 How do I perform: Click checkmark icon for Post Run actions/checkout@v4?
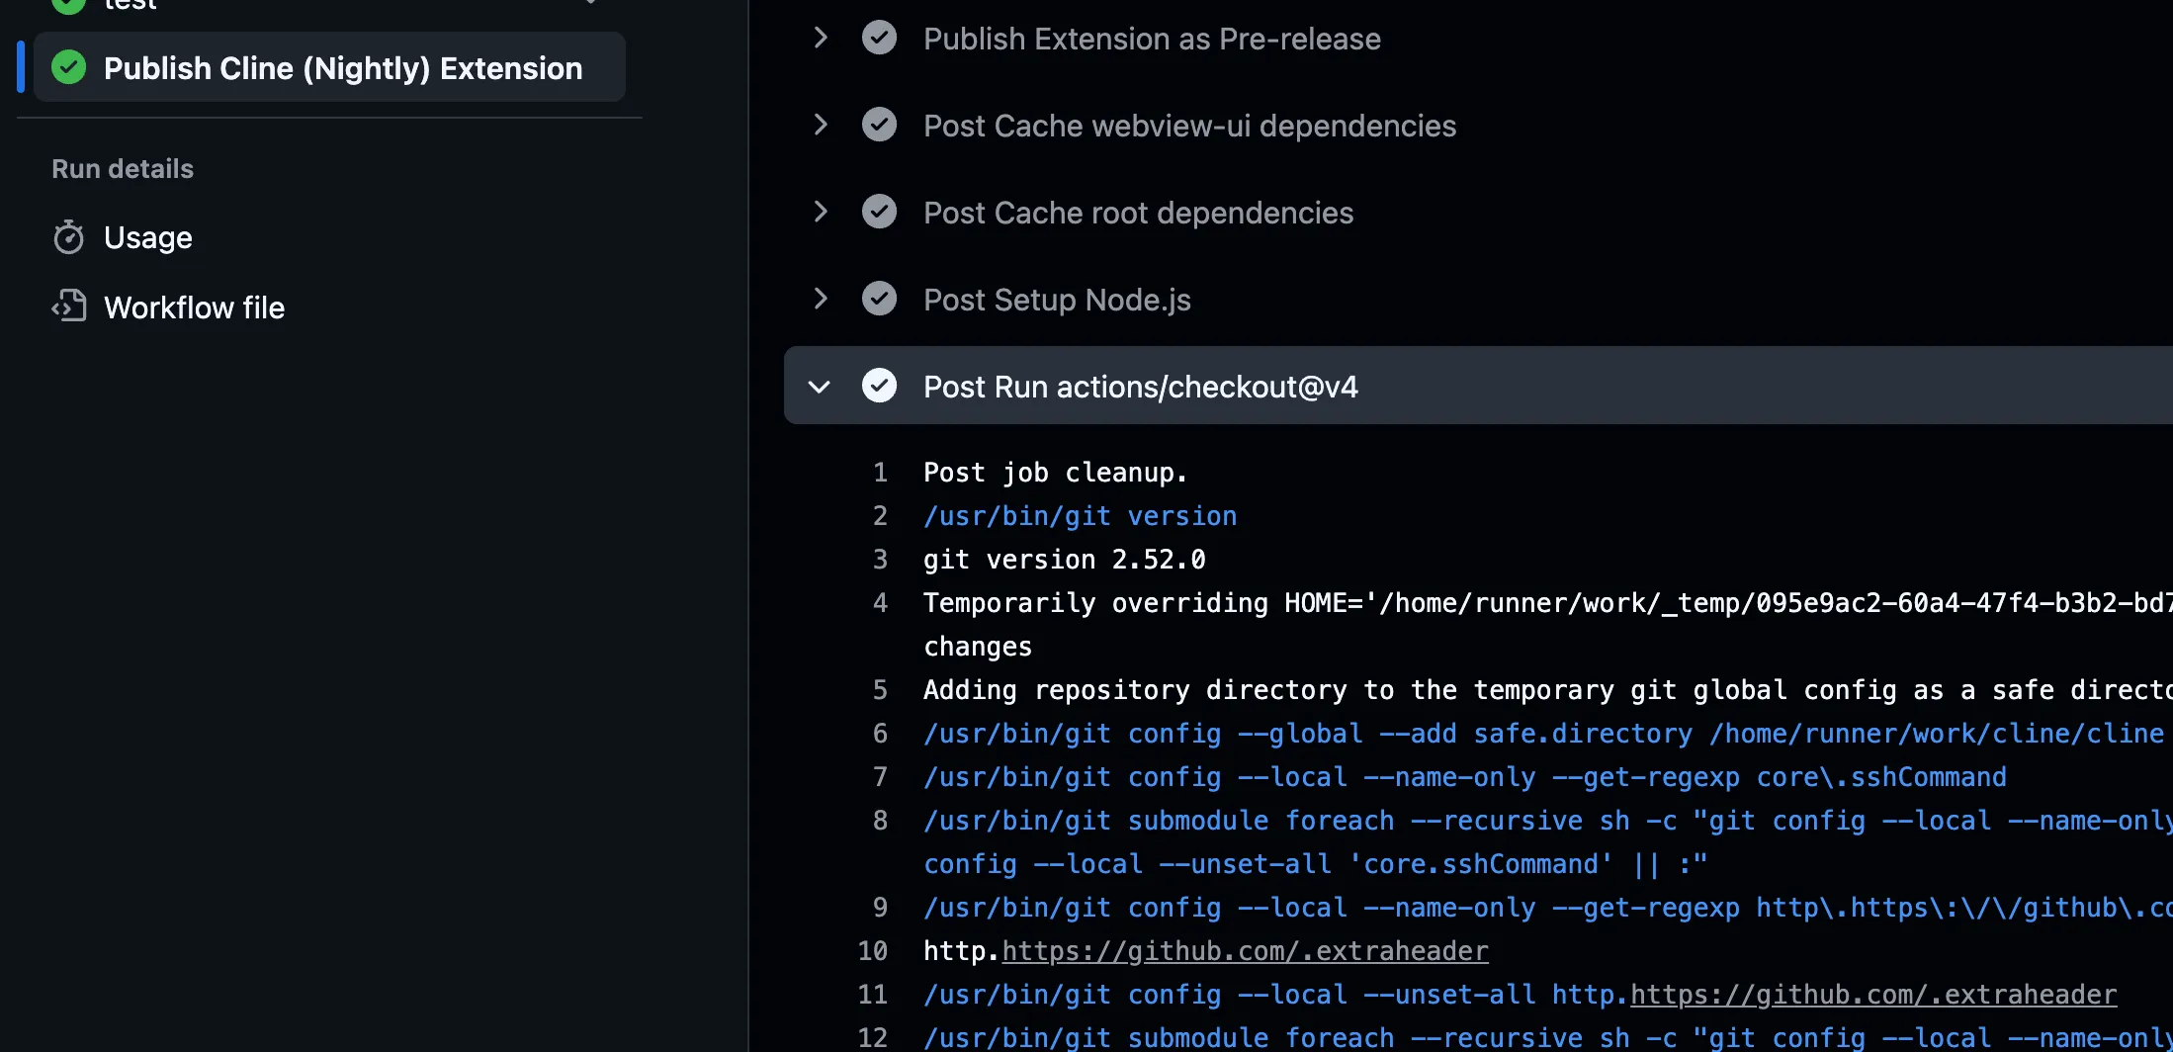[x=879, y=387]
